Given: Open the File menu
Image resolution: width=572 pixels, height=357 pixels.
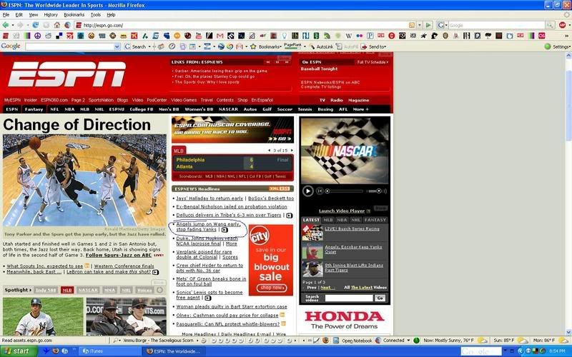Looking at the screenshot, I should pos(6,14).
